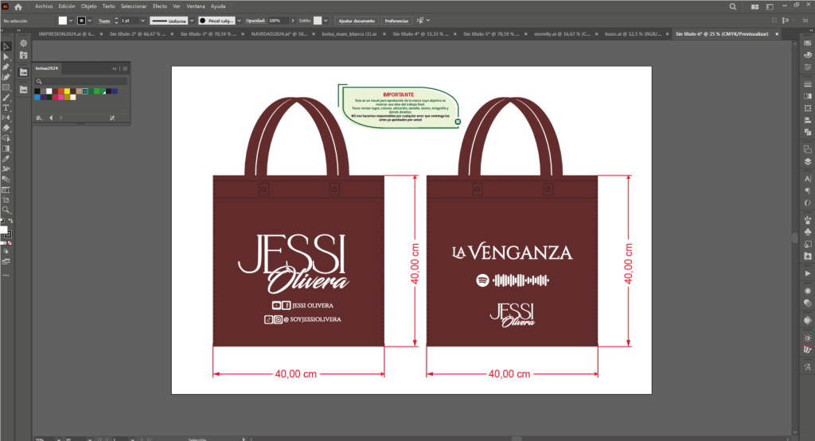This screenshot has height=441, width=815.
Task: Select the Shape Builder tool
Action: (x=6, y=138)
